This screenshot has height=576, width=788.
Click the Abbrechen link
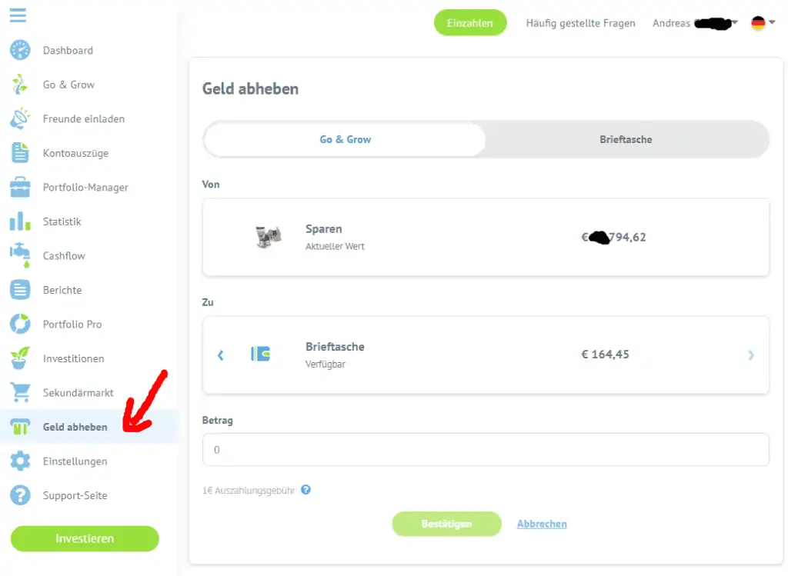coord(542,524)
